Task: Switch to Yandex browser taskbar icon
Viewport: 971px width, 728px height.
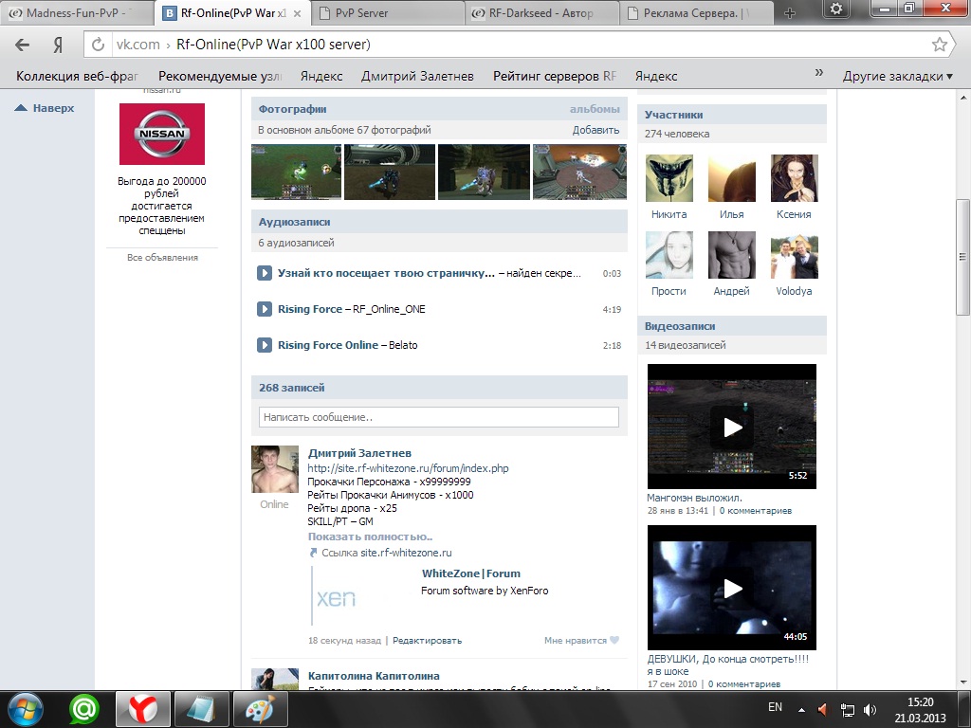Action: (x=143, y=709)
